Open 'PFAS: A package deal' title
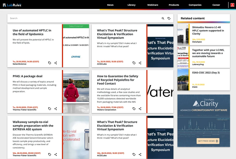The image size is (236, 159). pos(27,76)
